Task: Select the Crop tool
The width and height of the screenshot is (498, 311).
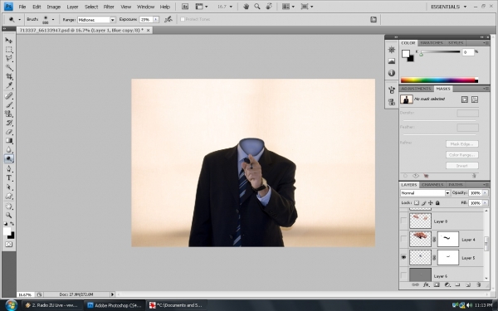Action: point(8,76)
